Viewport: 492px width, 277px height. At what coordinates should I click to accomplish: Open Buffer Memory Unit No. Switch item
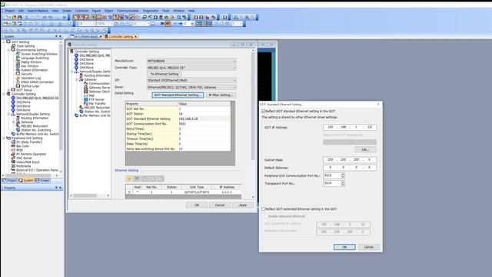coord(37,134)
